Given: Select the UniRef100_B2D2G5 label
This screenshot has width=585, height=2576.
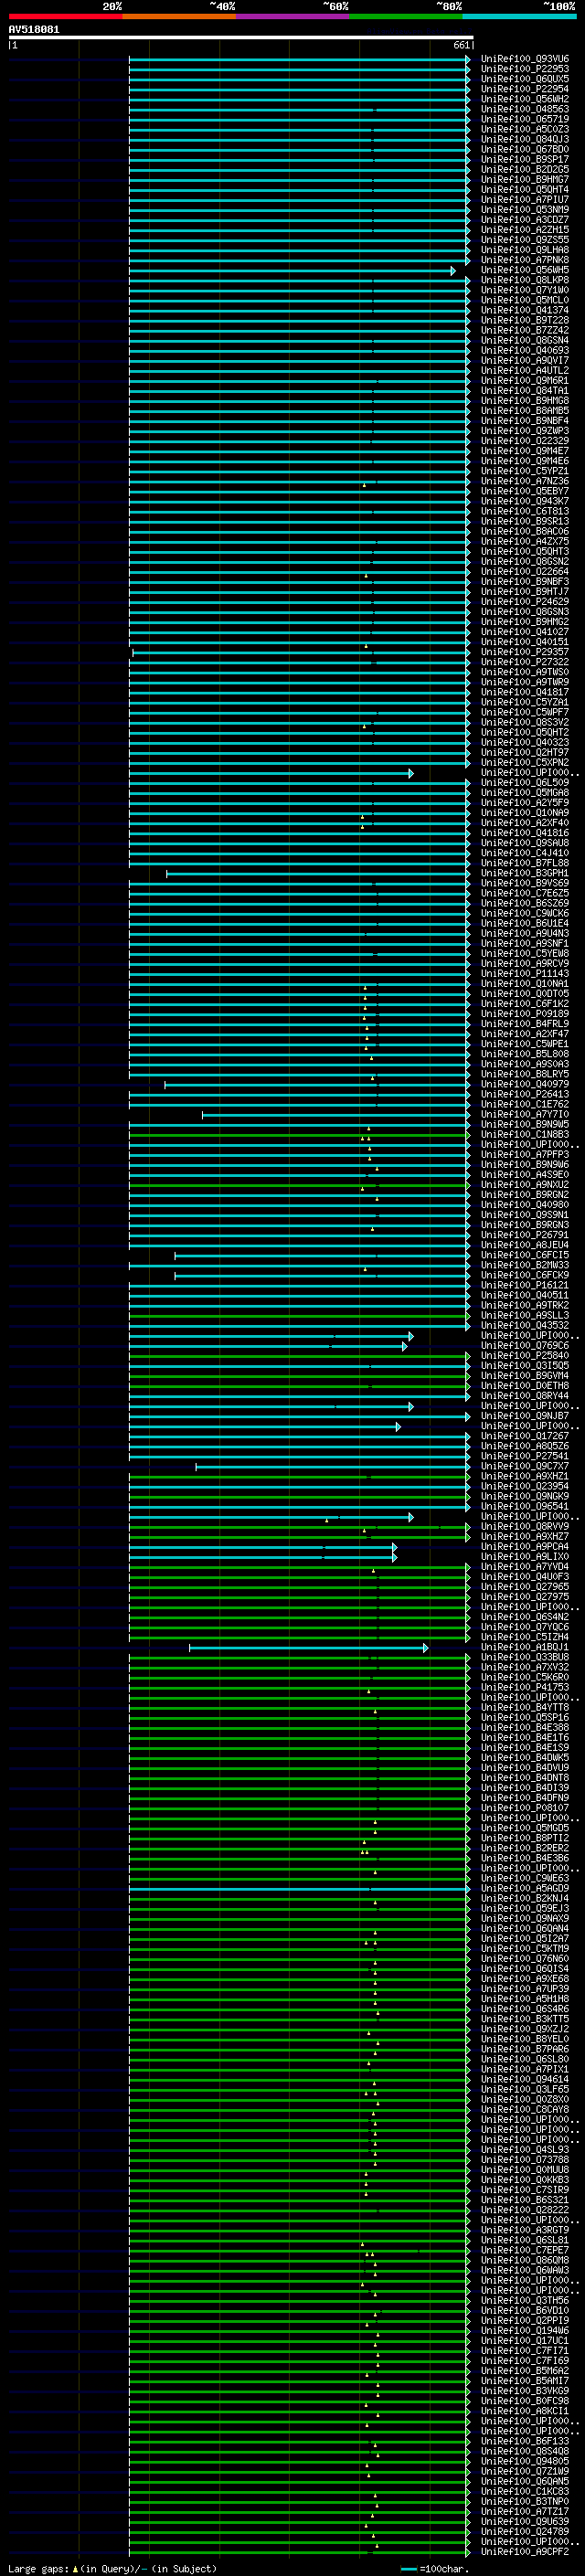Looking at the screenshot, I should coord(525,169).
